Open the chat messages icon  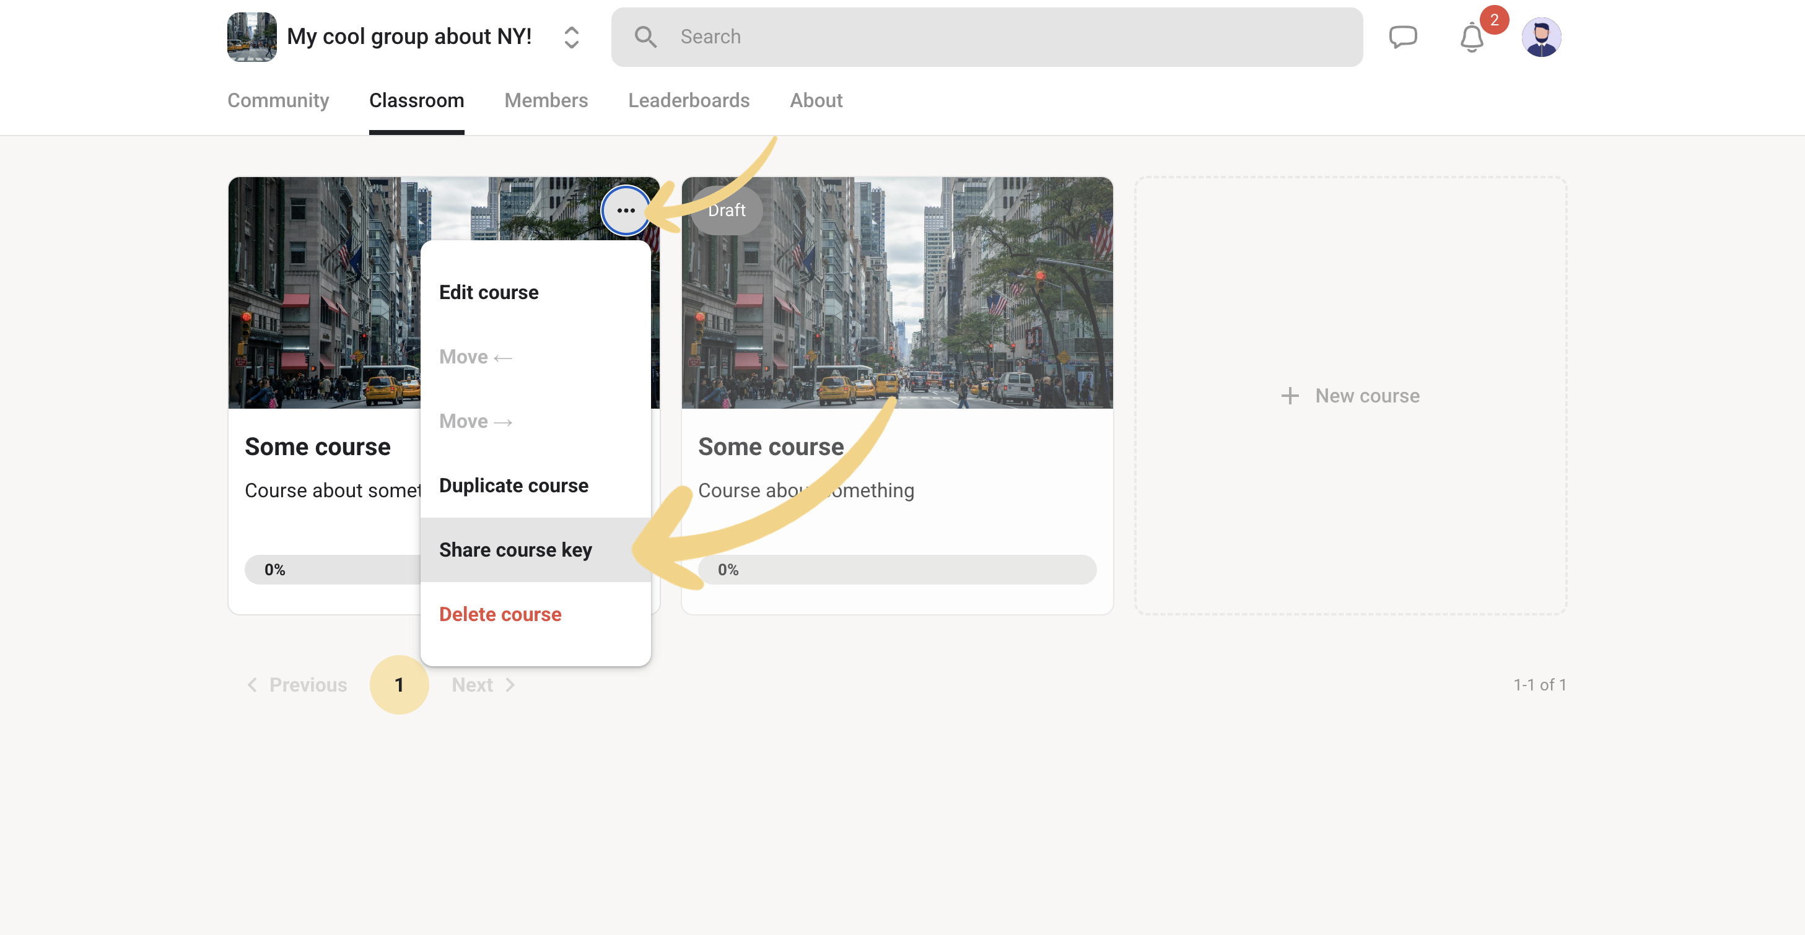(x=1403, y=37)
